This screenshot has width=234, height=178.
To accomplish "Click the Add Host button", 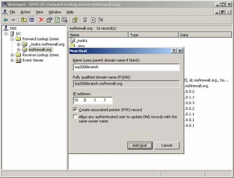I will (x=140, y=145).
